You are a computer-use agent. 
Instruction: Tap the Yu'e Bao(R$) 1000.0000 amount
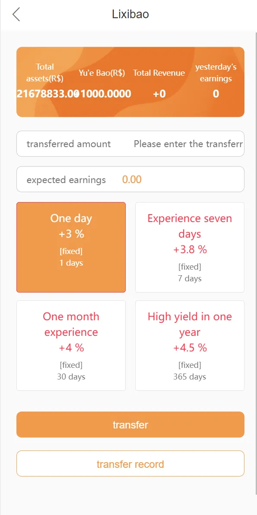point(103,94)
